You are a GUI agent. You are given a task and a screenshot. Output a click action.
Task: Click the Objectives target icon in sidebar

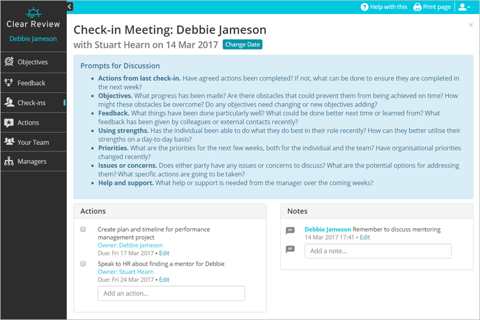coord(9,62)
